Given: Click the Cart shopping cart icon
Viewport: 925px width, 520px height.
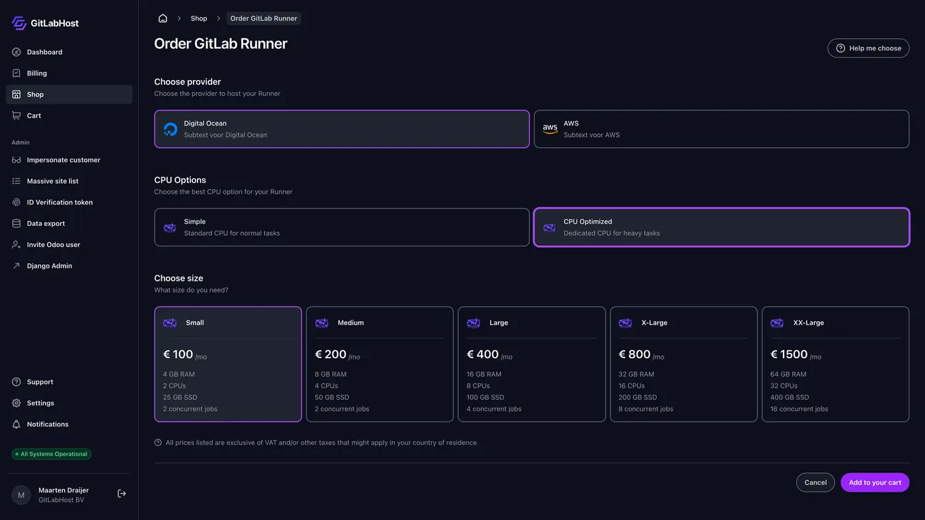Looking at the screenshot, I should pyautogui.click(x=17, y=116).
